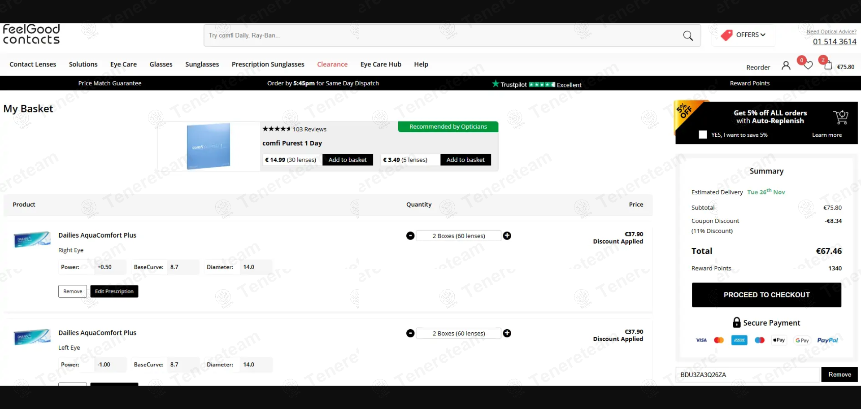Focus the product search field
The height and width of the screenshot is (409, 861).
[442, 35]
